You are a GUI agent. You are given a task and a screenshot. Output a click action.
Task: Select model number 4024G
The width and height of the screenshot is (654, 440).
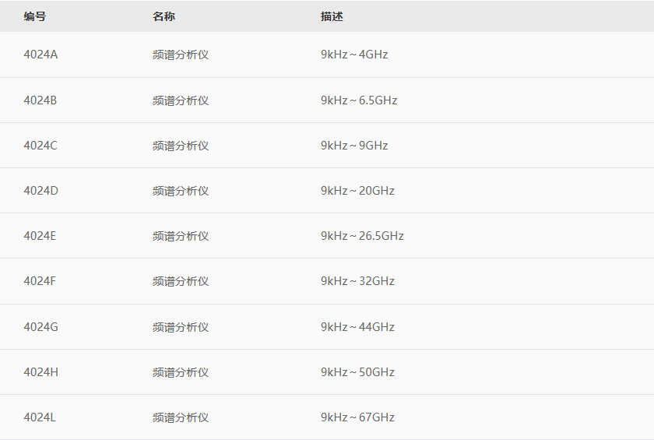(x=41, y=327)
